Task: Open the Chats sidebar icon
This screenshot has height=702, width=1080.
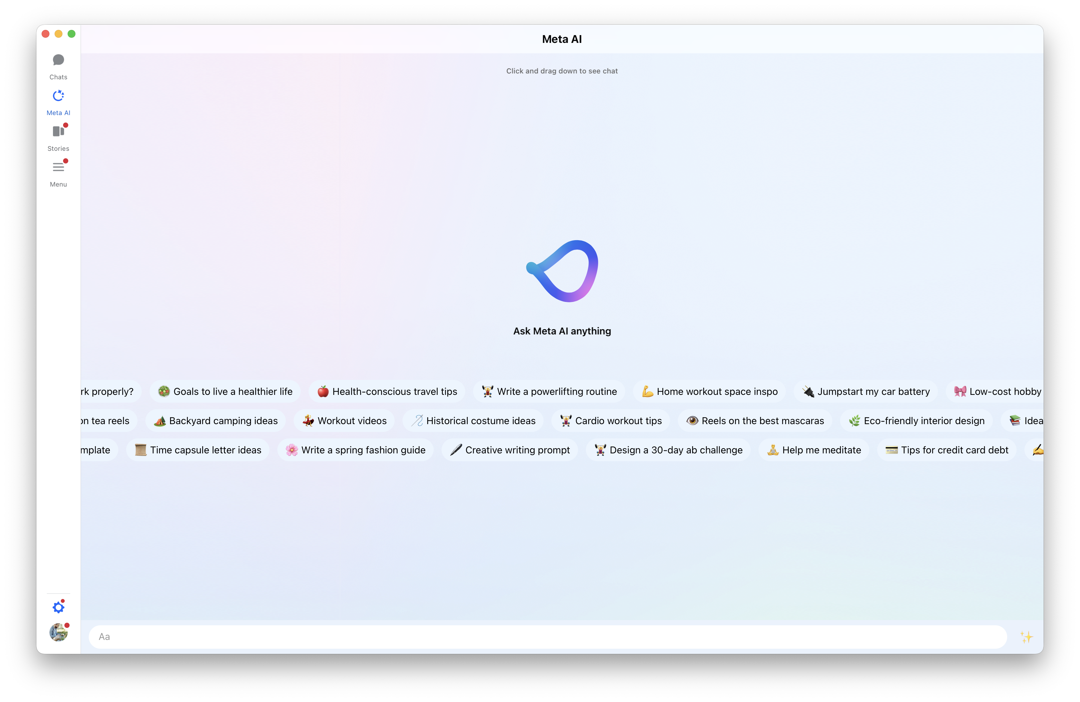Action: click(58, 60)
